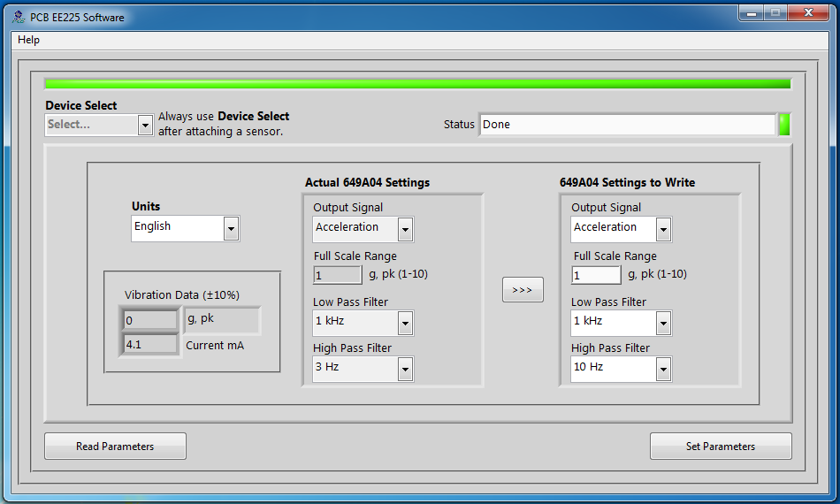Click the Status field showing Done
840x504 pixels.
[627, 125]
